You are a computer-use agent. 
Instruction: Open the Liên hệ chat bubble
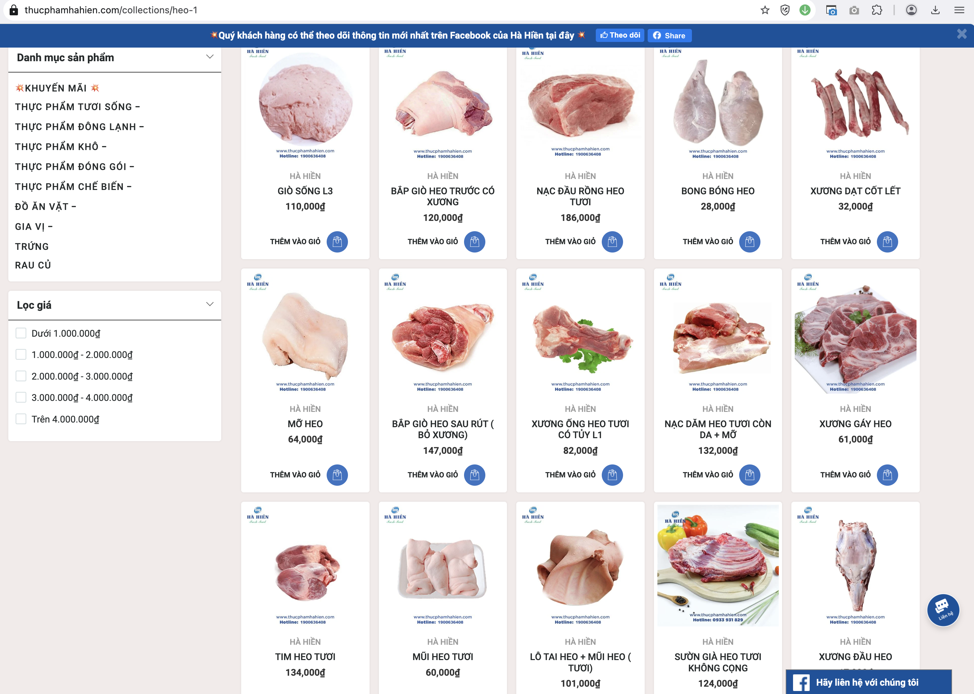pos(943,610)
